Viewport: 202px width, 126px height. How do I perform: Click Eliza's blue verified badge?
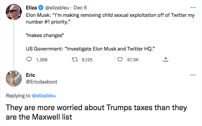[x=41, y=8]
